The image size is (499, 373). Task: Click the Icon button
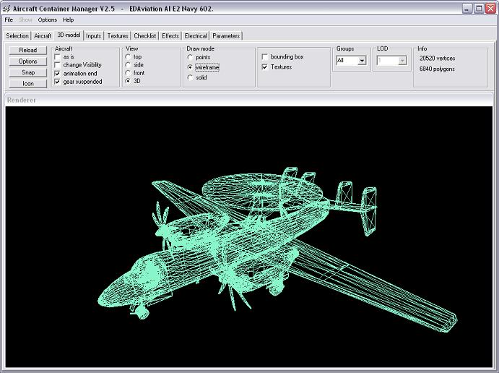pos(28,83)
